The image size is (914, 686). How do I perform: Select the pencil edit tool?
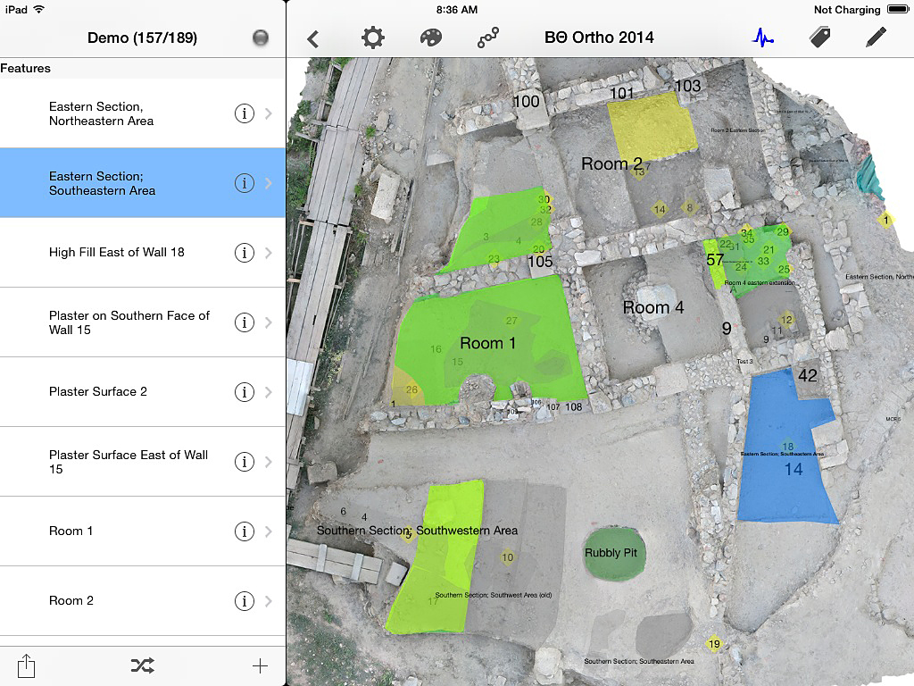pos(877,38)
